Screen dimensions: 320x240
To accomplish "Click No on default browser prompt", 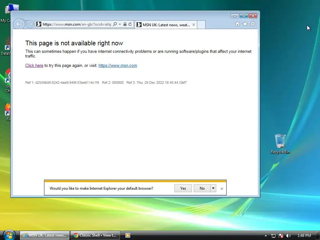I will tap(202, 188).
